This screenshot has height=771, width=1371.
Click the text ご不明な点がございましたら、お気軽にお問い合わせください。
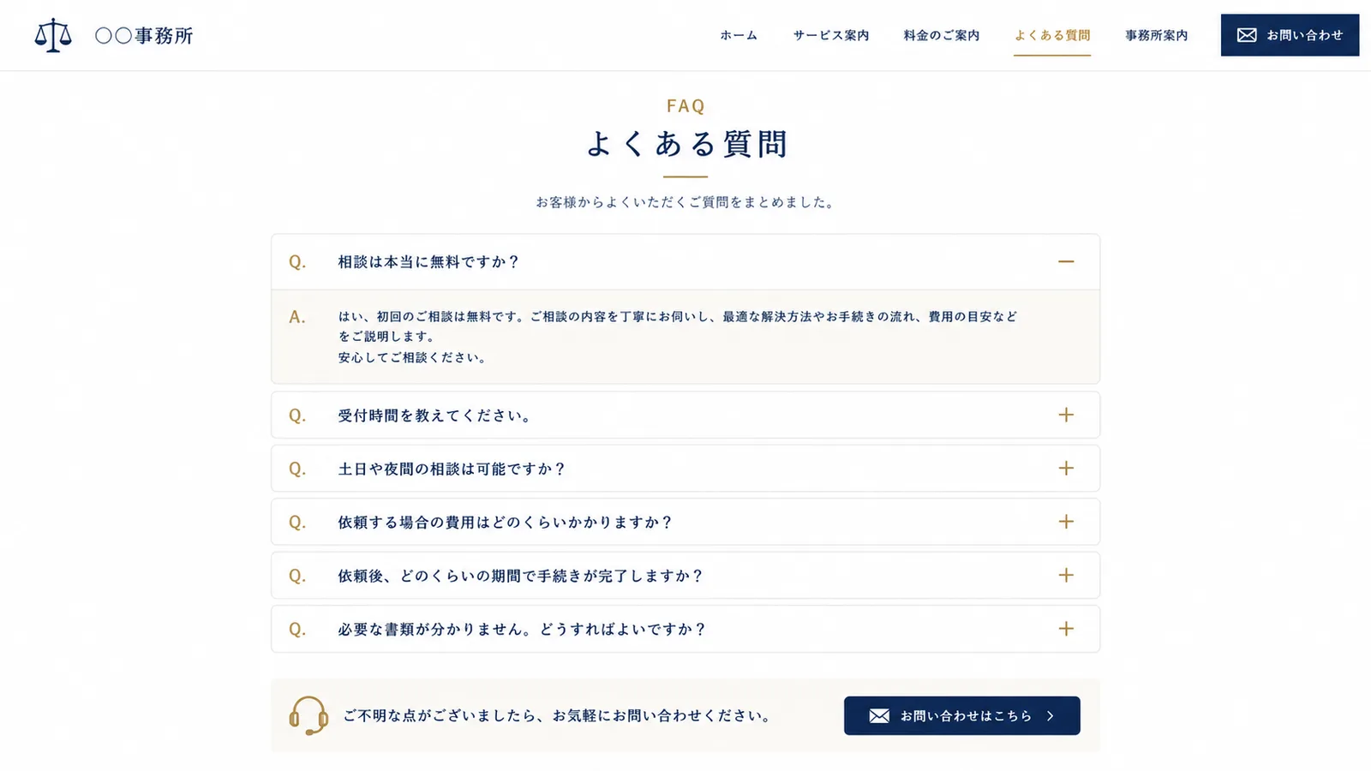558,715
